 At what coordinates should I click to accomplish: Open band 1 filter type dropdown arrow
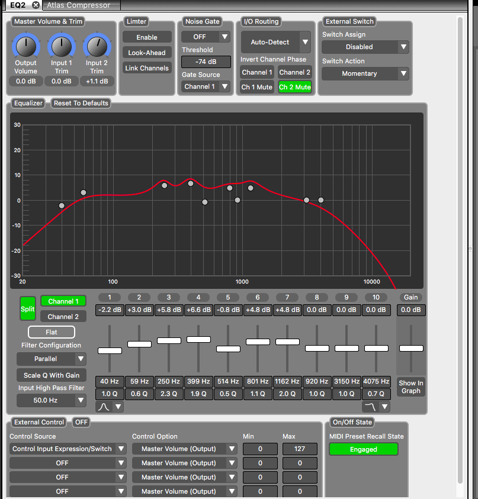click(x=118, y=407)
